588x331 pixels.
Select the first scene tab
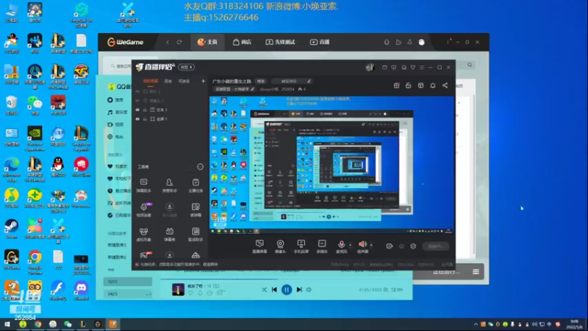[x=151, y=81]
